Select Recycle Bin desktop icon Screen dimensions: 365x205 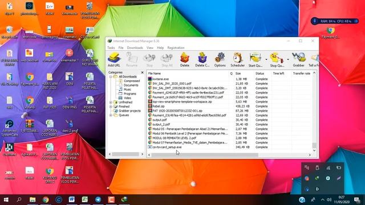click(x=10, y=32)
